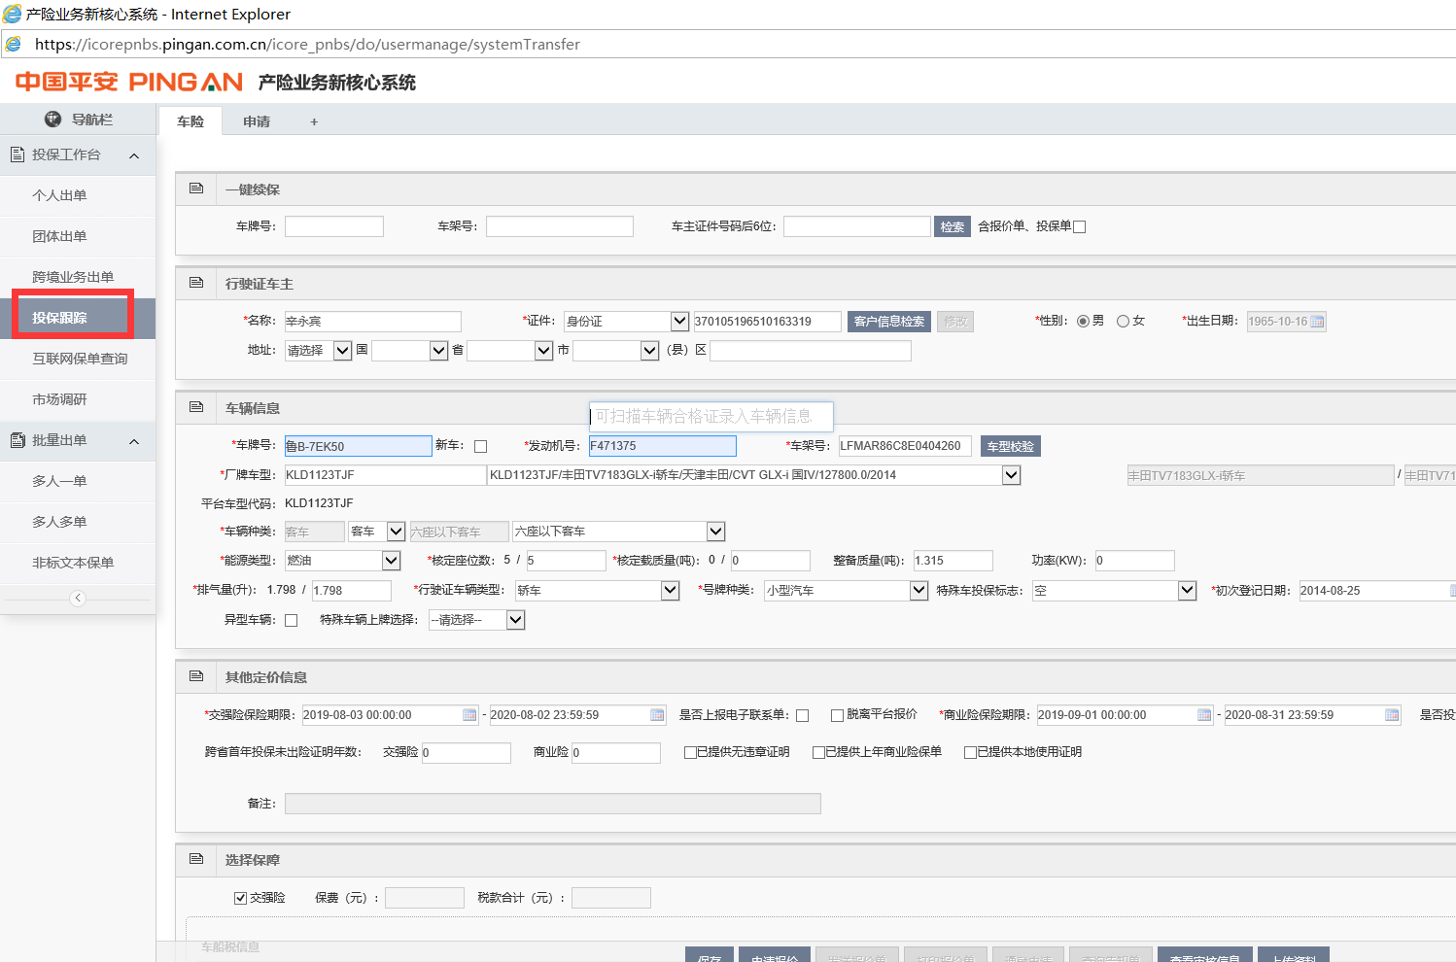
Task: Click the 一键续保 section header icon
Action: (x=196, y=189)
